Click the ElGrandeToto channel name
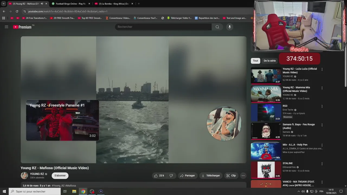The height and width of the screenshot is (195, 347). click(289, 167)
